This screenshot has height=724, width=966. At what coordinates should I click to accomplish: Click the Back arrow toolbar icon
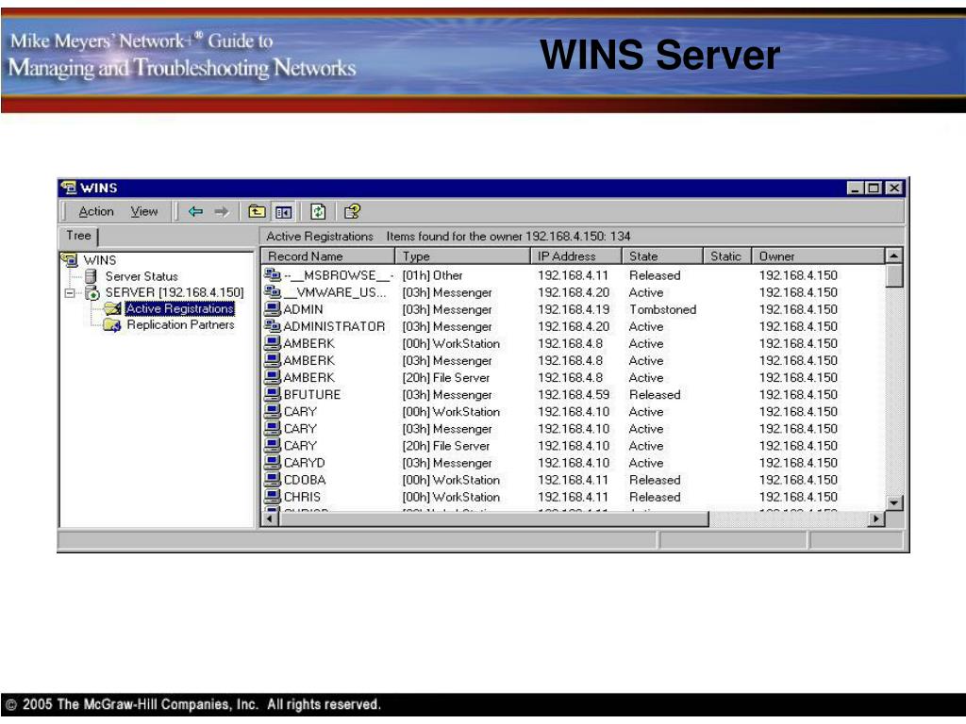(195, 212)
